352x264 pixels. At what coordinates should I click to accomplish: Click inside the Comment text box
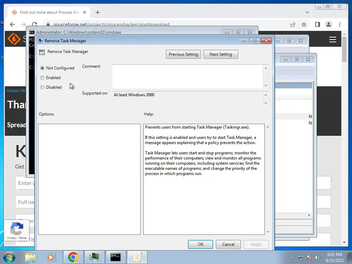coord(187,77)
